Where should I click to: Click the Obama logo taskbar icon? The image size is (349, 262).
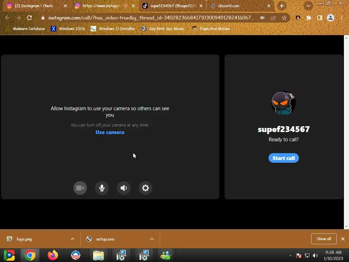(x=76, y=255)
